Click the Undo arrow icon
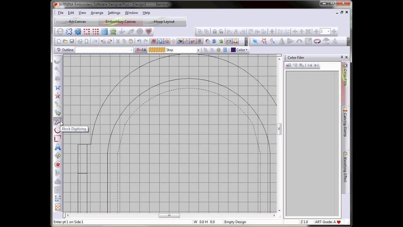The image size is (403, 227). [x=139, y=41]
